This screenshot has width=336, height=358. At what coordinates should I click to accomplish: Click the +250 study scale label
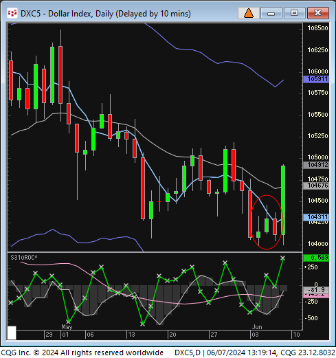(311, 267)
